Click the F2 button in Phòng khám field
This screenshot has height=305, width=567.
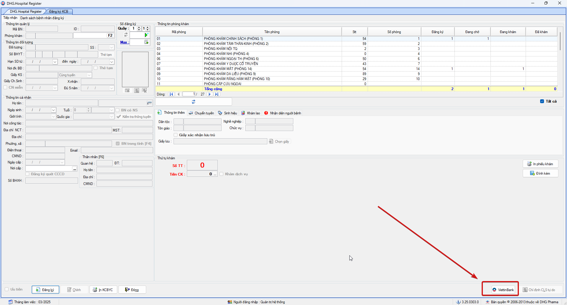pyautogui.click(x=110, y=35)
